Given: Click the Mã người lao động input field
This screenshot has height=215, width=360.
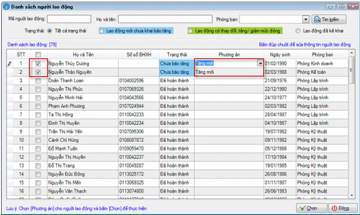Looking at the screenshot, I should (69, 19).
